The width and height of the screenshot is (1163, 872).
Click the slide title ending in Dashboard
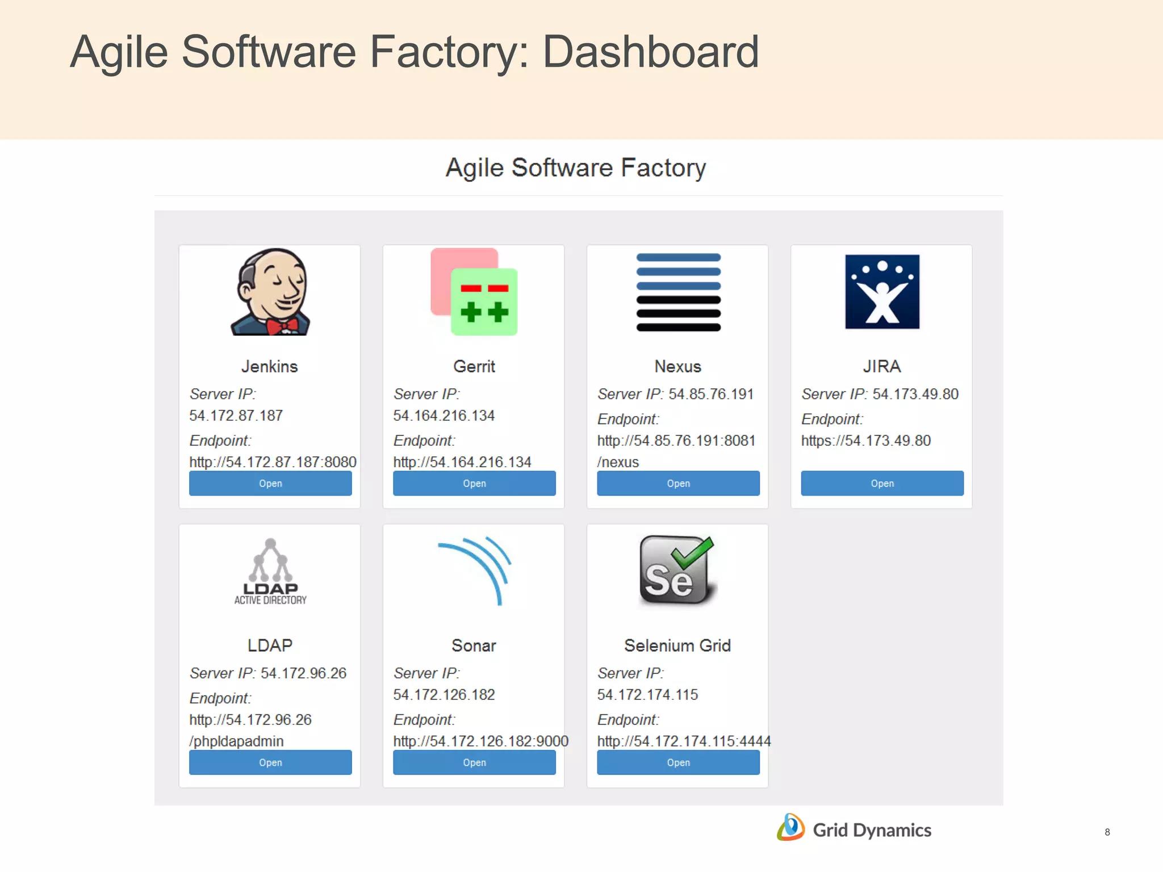[415, 52]
